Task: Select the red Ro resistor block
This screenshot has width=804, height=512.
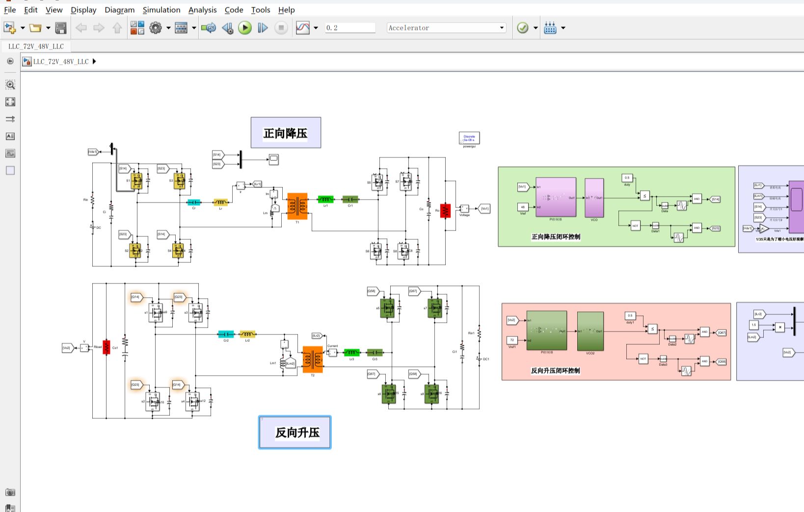Action: tap(445, 211)
